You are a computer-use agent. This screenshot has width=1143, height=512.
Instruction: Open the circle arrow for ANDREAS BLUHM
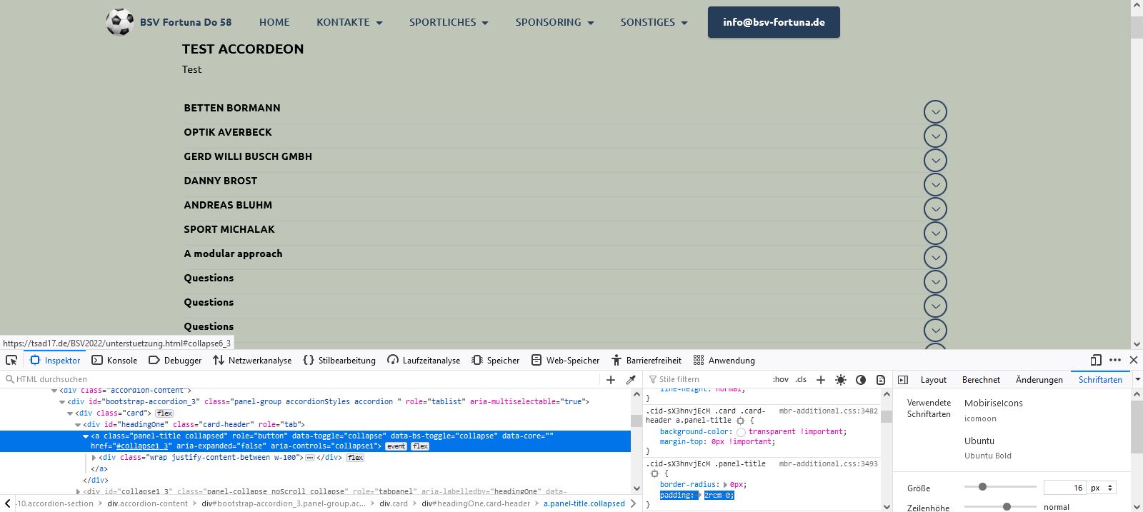click(935, 209)
